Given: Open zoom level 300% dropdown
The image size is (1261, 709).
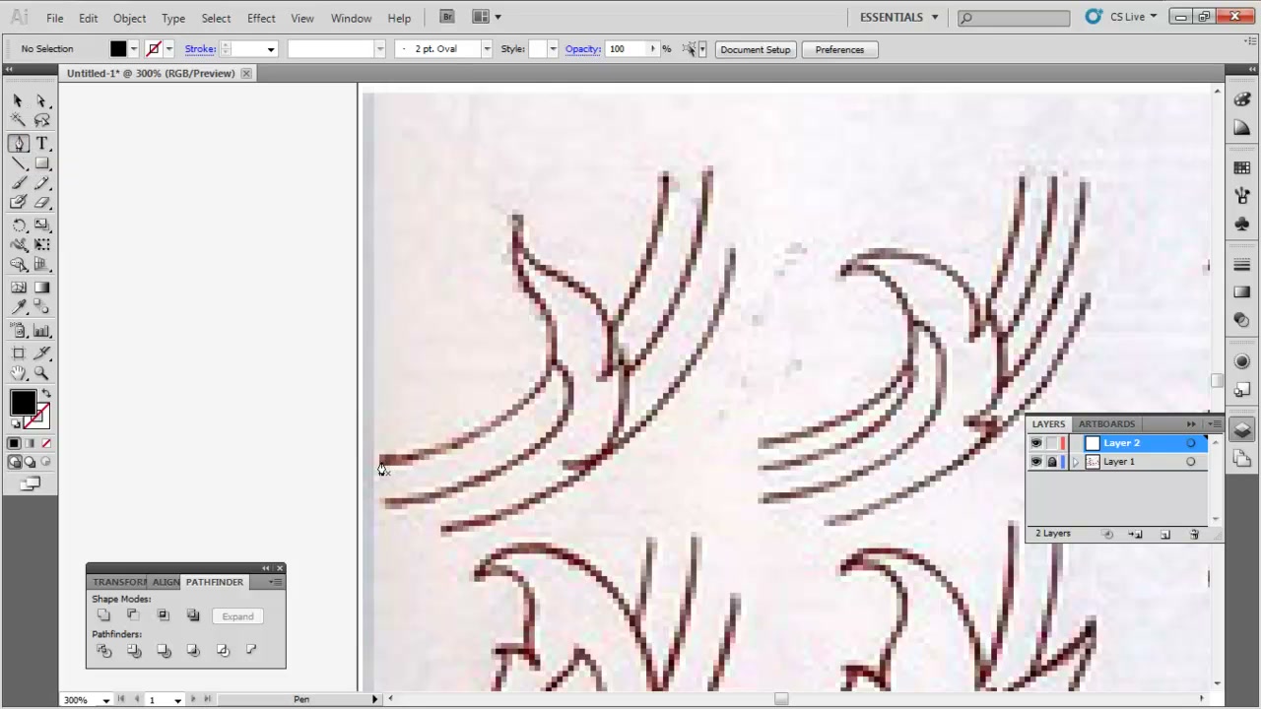Looking at the screenshot, I should [105, 700].
